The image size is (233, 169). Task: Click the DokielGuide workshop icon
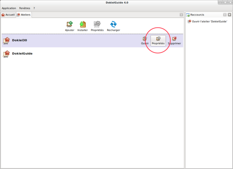[7, 54]
